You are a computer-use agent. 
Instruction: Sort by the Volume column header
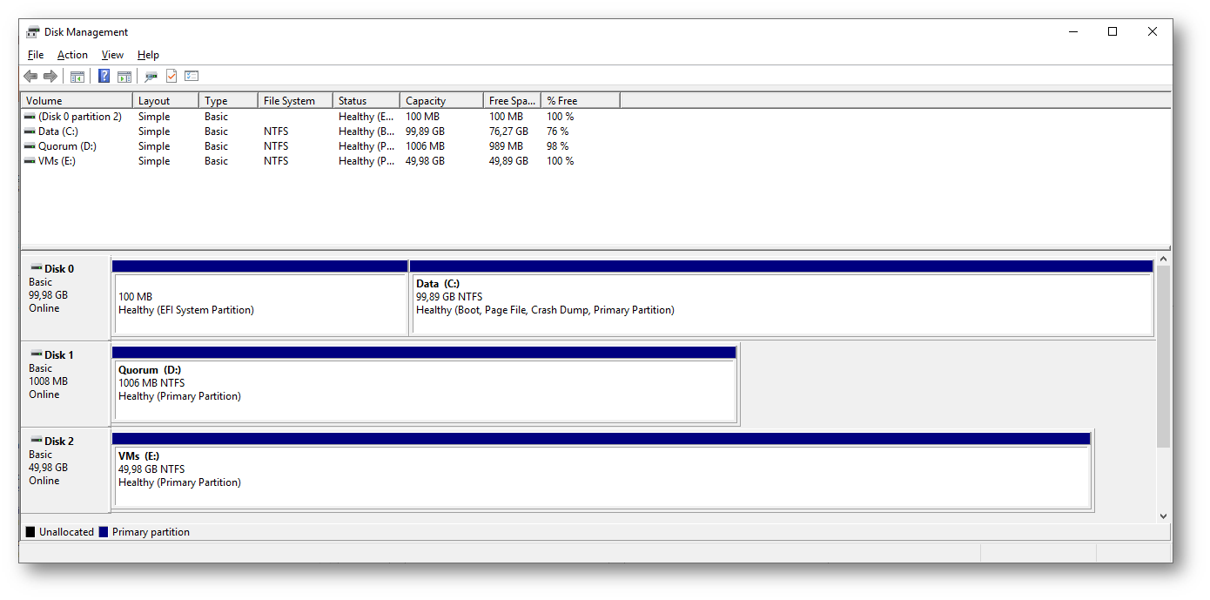[x=77, y=101]
